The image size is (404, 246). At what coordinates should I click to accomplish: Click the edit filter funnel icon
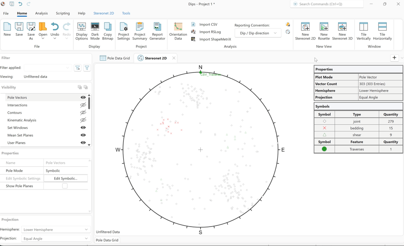87,68
